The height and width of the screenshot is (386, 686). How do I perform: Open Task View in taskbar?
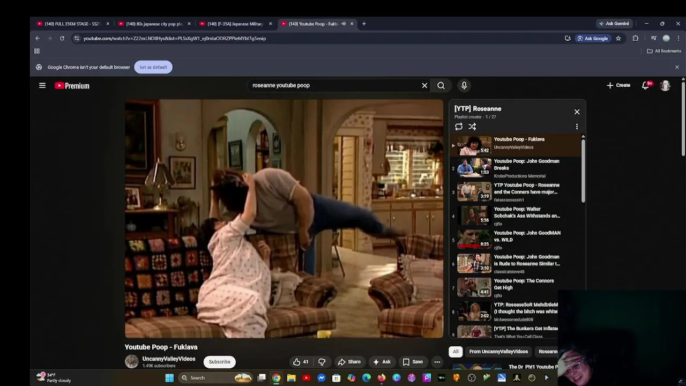click(x=262, y=378)
